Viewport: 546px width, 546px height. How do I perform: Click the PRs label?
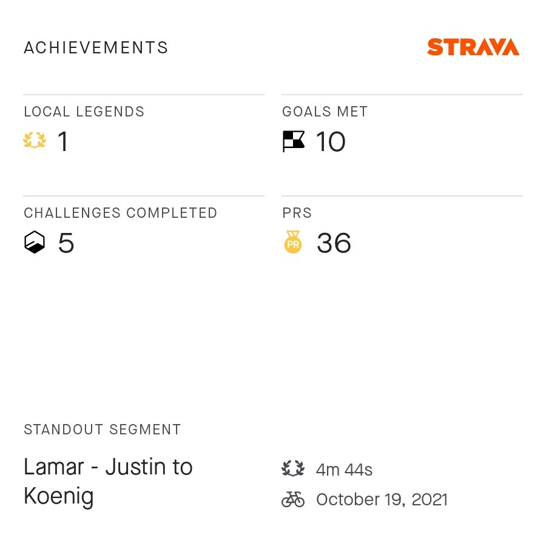click(297, 214)
